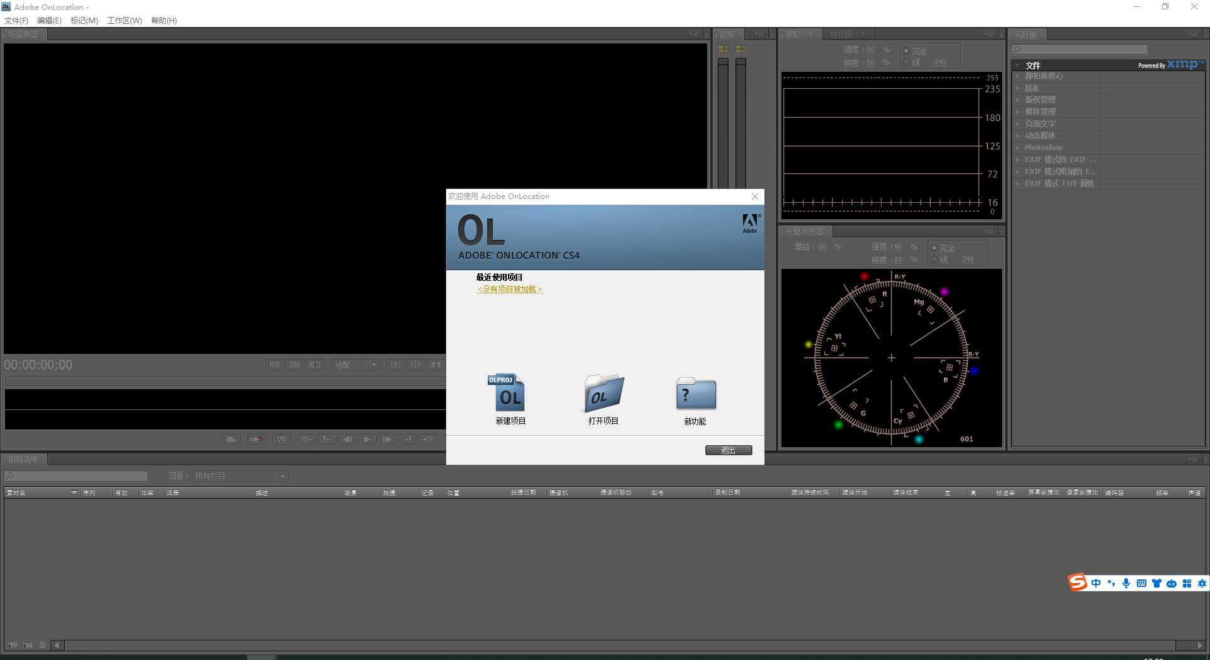Screen dimensions: 1210x660
Task: Open the metadata panel flyout menu icon
Action: click(x=1194, y=35)
